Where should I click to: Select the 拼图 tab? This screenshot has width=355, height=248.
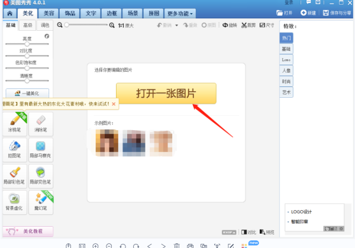point(154,14)
